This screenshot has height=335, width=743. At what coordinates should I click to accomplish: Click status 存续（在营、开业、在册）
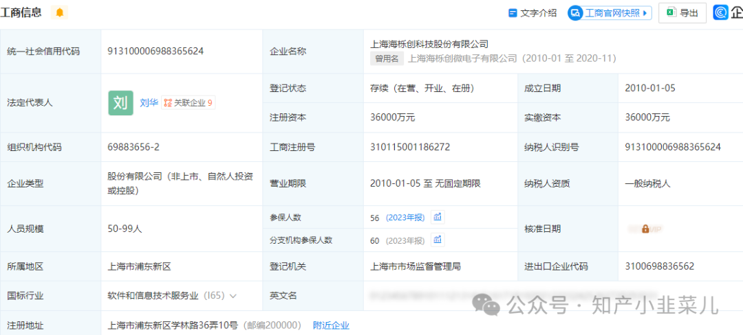422,88
